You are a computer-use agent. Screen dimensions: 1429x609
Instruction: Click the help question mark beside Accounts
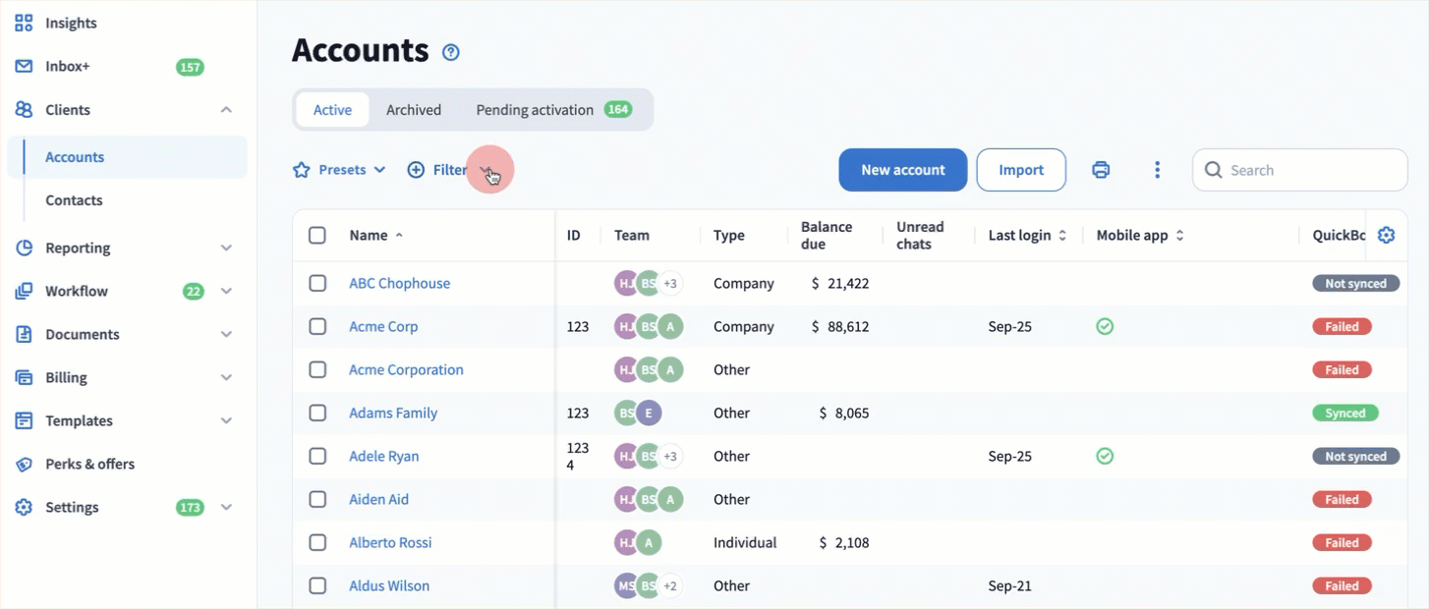[451, 52]
